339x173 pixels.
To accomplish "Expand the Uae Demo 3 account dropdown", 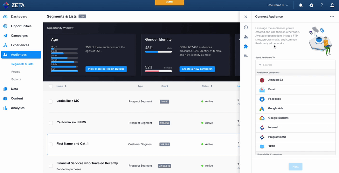I will coord(278,5).
